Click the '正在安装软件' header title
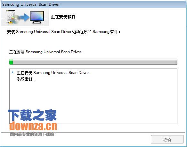Viewport: 187px width, 147px height. (x=63, y=17)
